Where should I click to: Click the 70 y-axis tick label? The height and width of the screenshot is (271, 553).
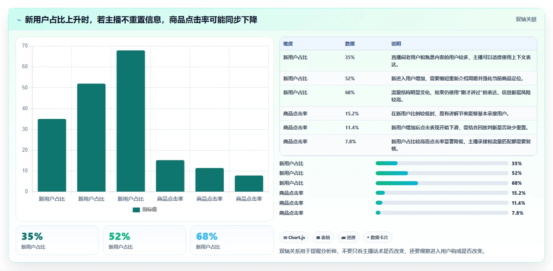point(25,46)
